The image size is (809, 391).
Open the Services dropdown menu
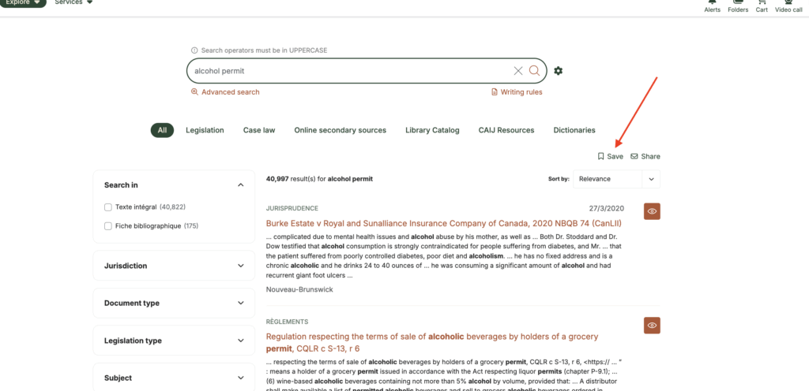73,2
